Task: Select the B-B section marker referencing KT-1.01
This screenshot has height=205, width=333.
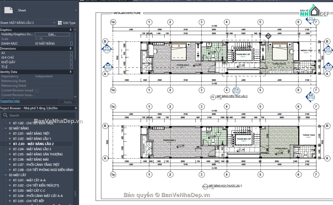Action: [x=311, y=96]
